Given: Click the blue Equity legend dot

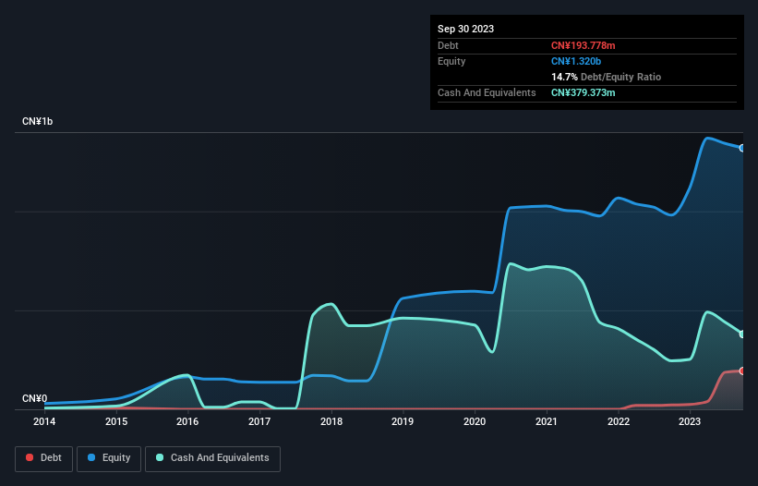Looking at the screenshot, I should click(91, 457).
